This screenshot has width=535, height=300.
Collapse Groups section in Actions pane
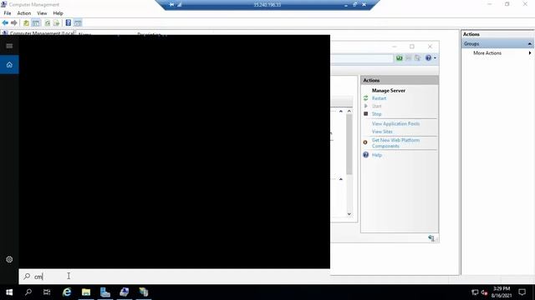(529, 44)
